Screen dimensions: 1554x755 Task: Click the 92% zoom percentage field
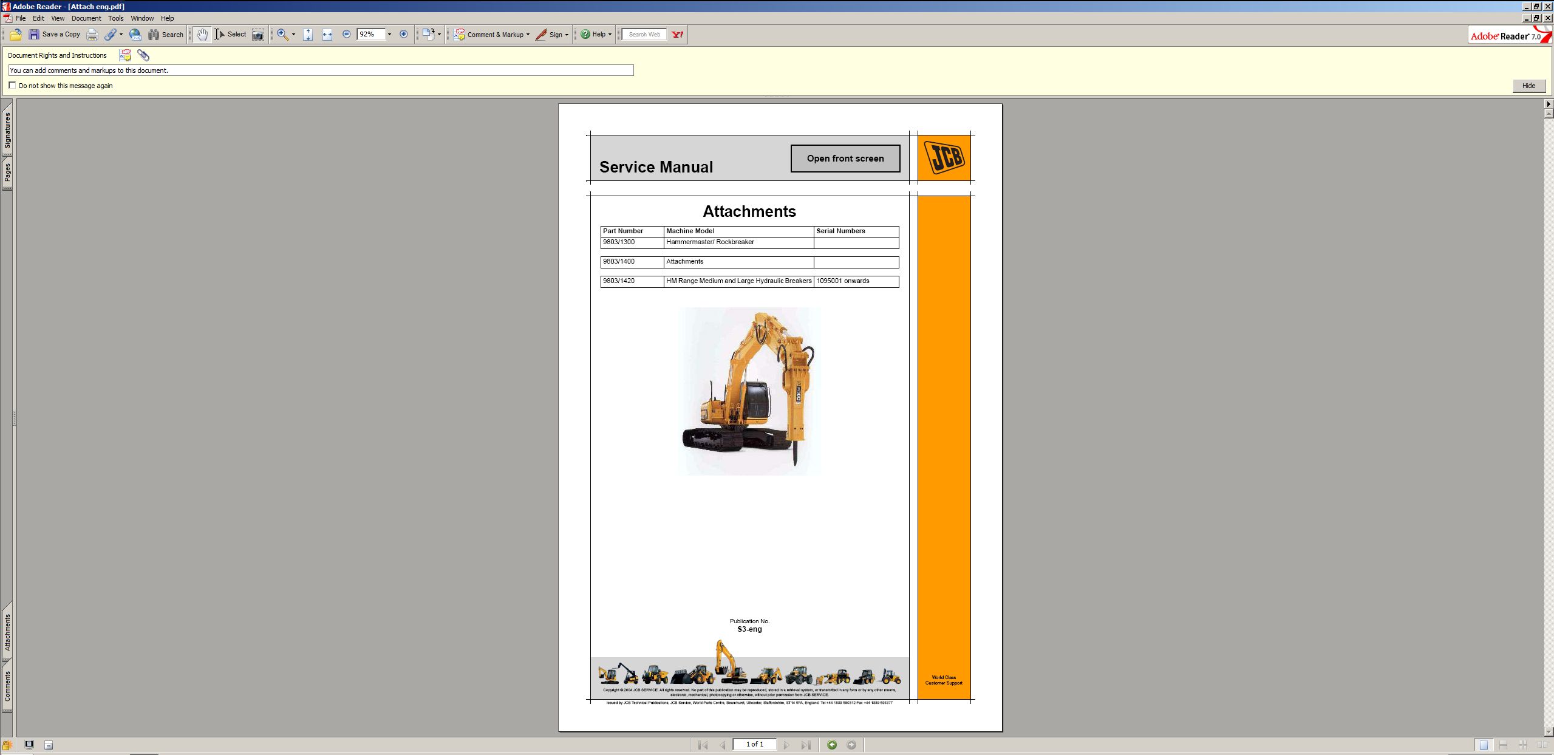(x=371, y=35)
